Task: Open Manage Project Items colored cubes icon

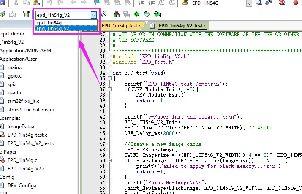Action: [x=116, y=14]
